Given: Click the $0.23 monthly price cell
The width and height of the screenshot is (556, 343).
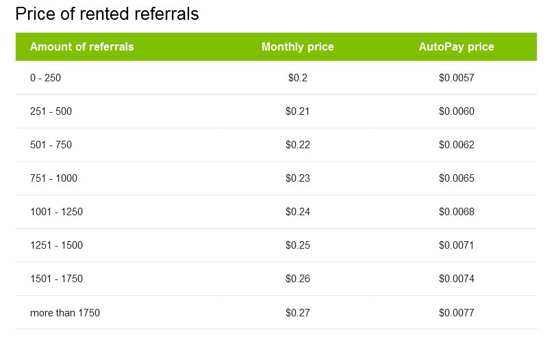Looking at the screenshot, I should click(297, 178).
